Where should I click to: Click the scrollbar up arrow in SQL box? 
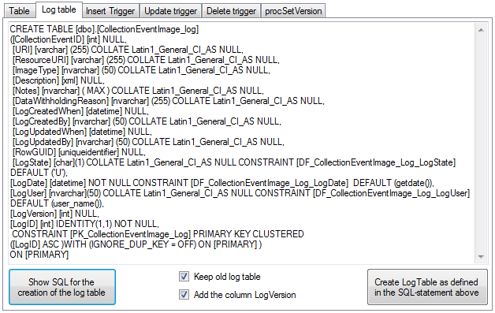pyautogui.click(x=481, y=30)
